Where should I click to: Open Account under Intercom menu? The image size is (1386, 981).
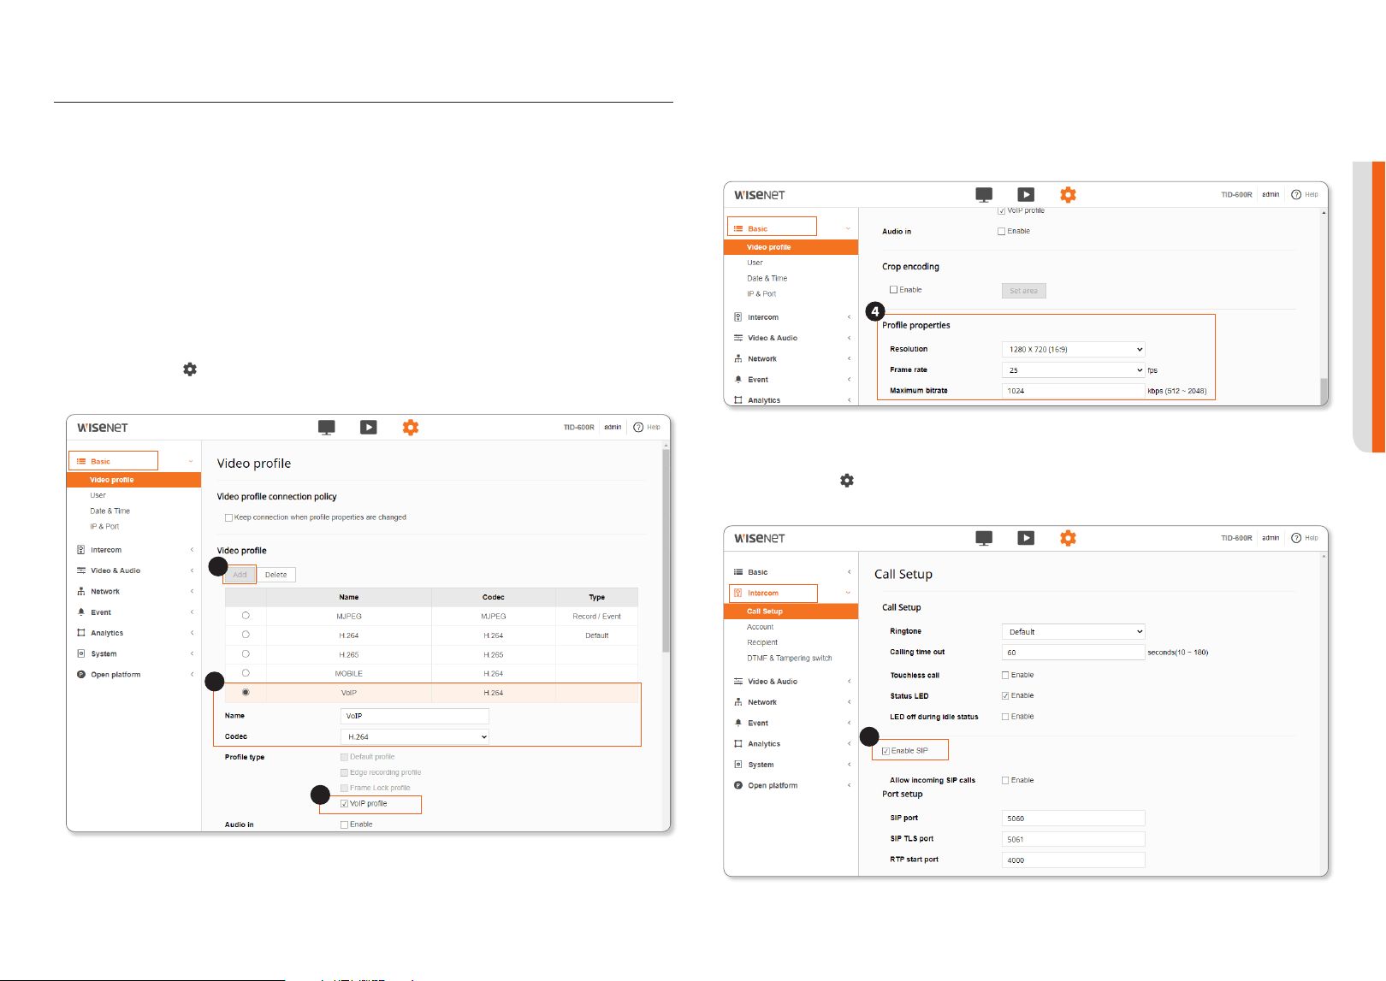coord(760,627)
